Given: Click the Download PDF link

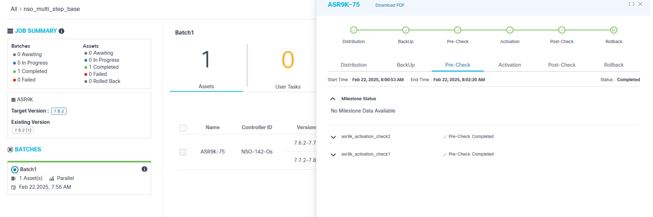Looking at the screenshot, I should click(x=390, y=5).
